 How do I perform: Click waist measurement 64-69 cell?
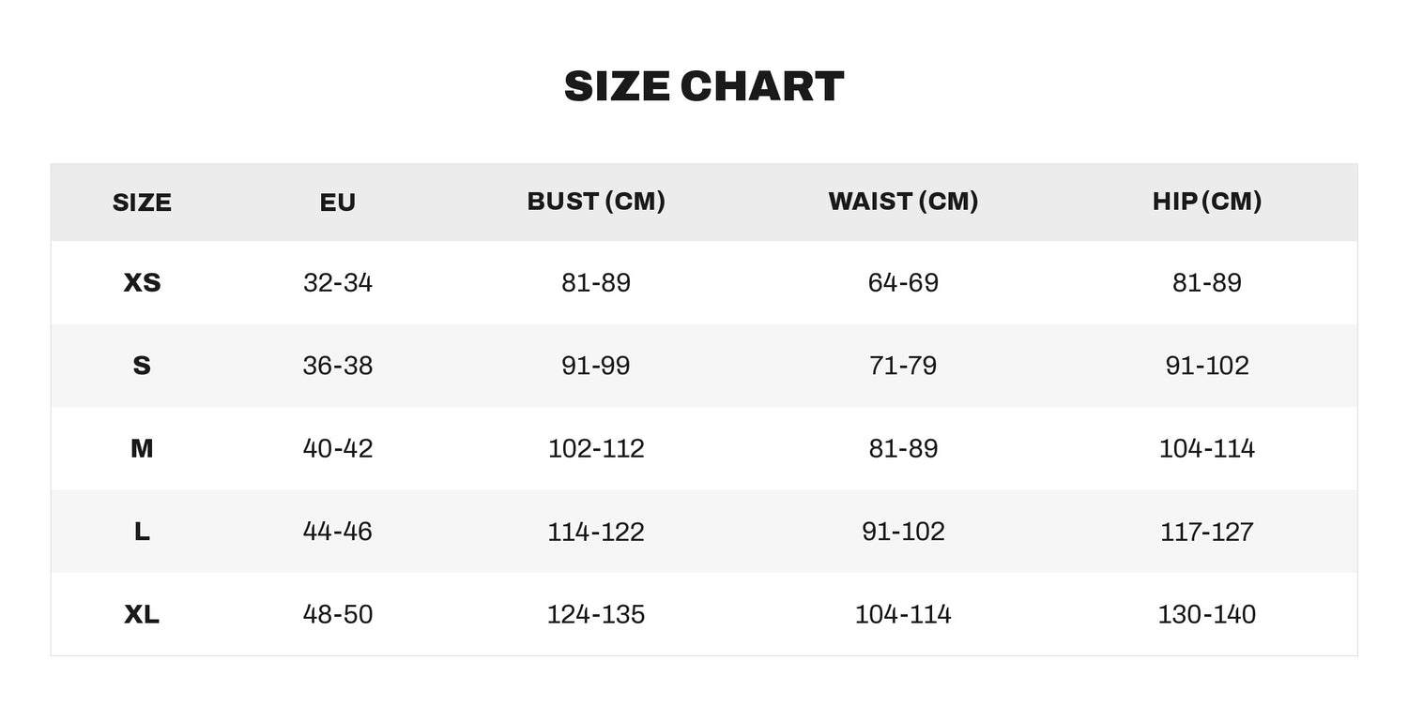pyautogui.click(x=903, y=282)
